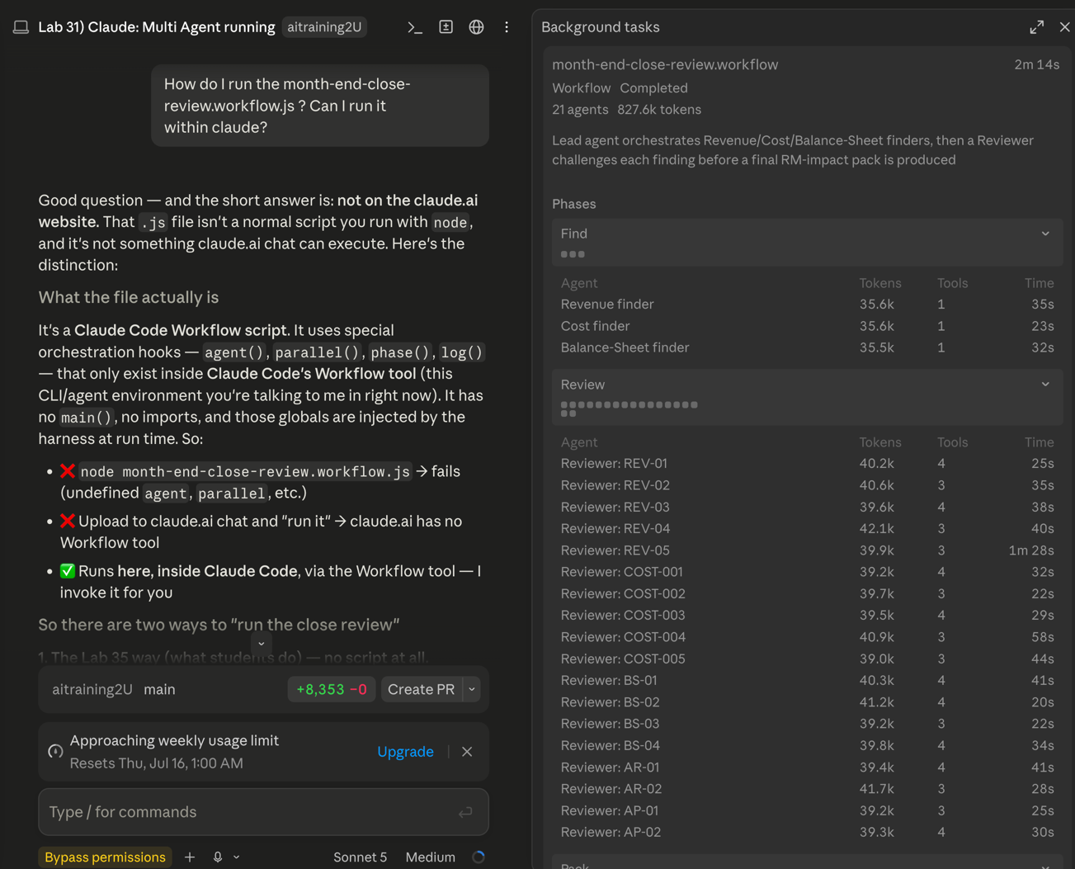Open the terminal icon in header
1075x869 pixels.
point(415,27)
